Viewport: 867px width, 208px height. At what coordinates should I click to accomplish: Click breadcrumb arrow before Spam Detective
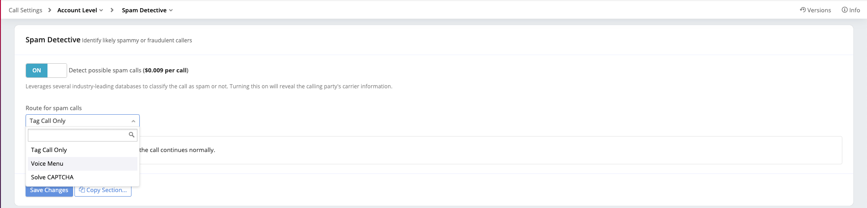click(112, 10)
